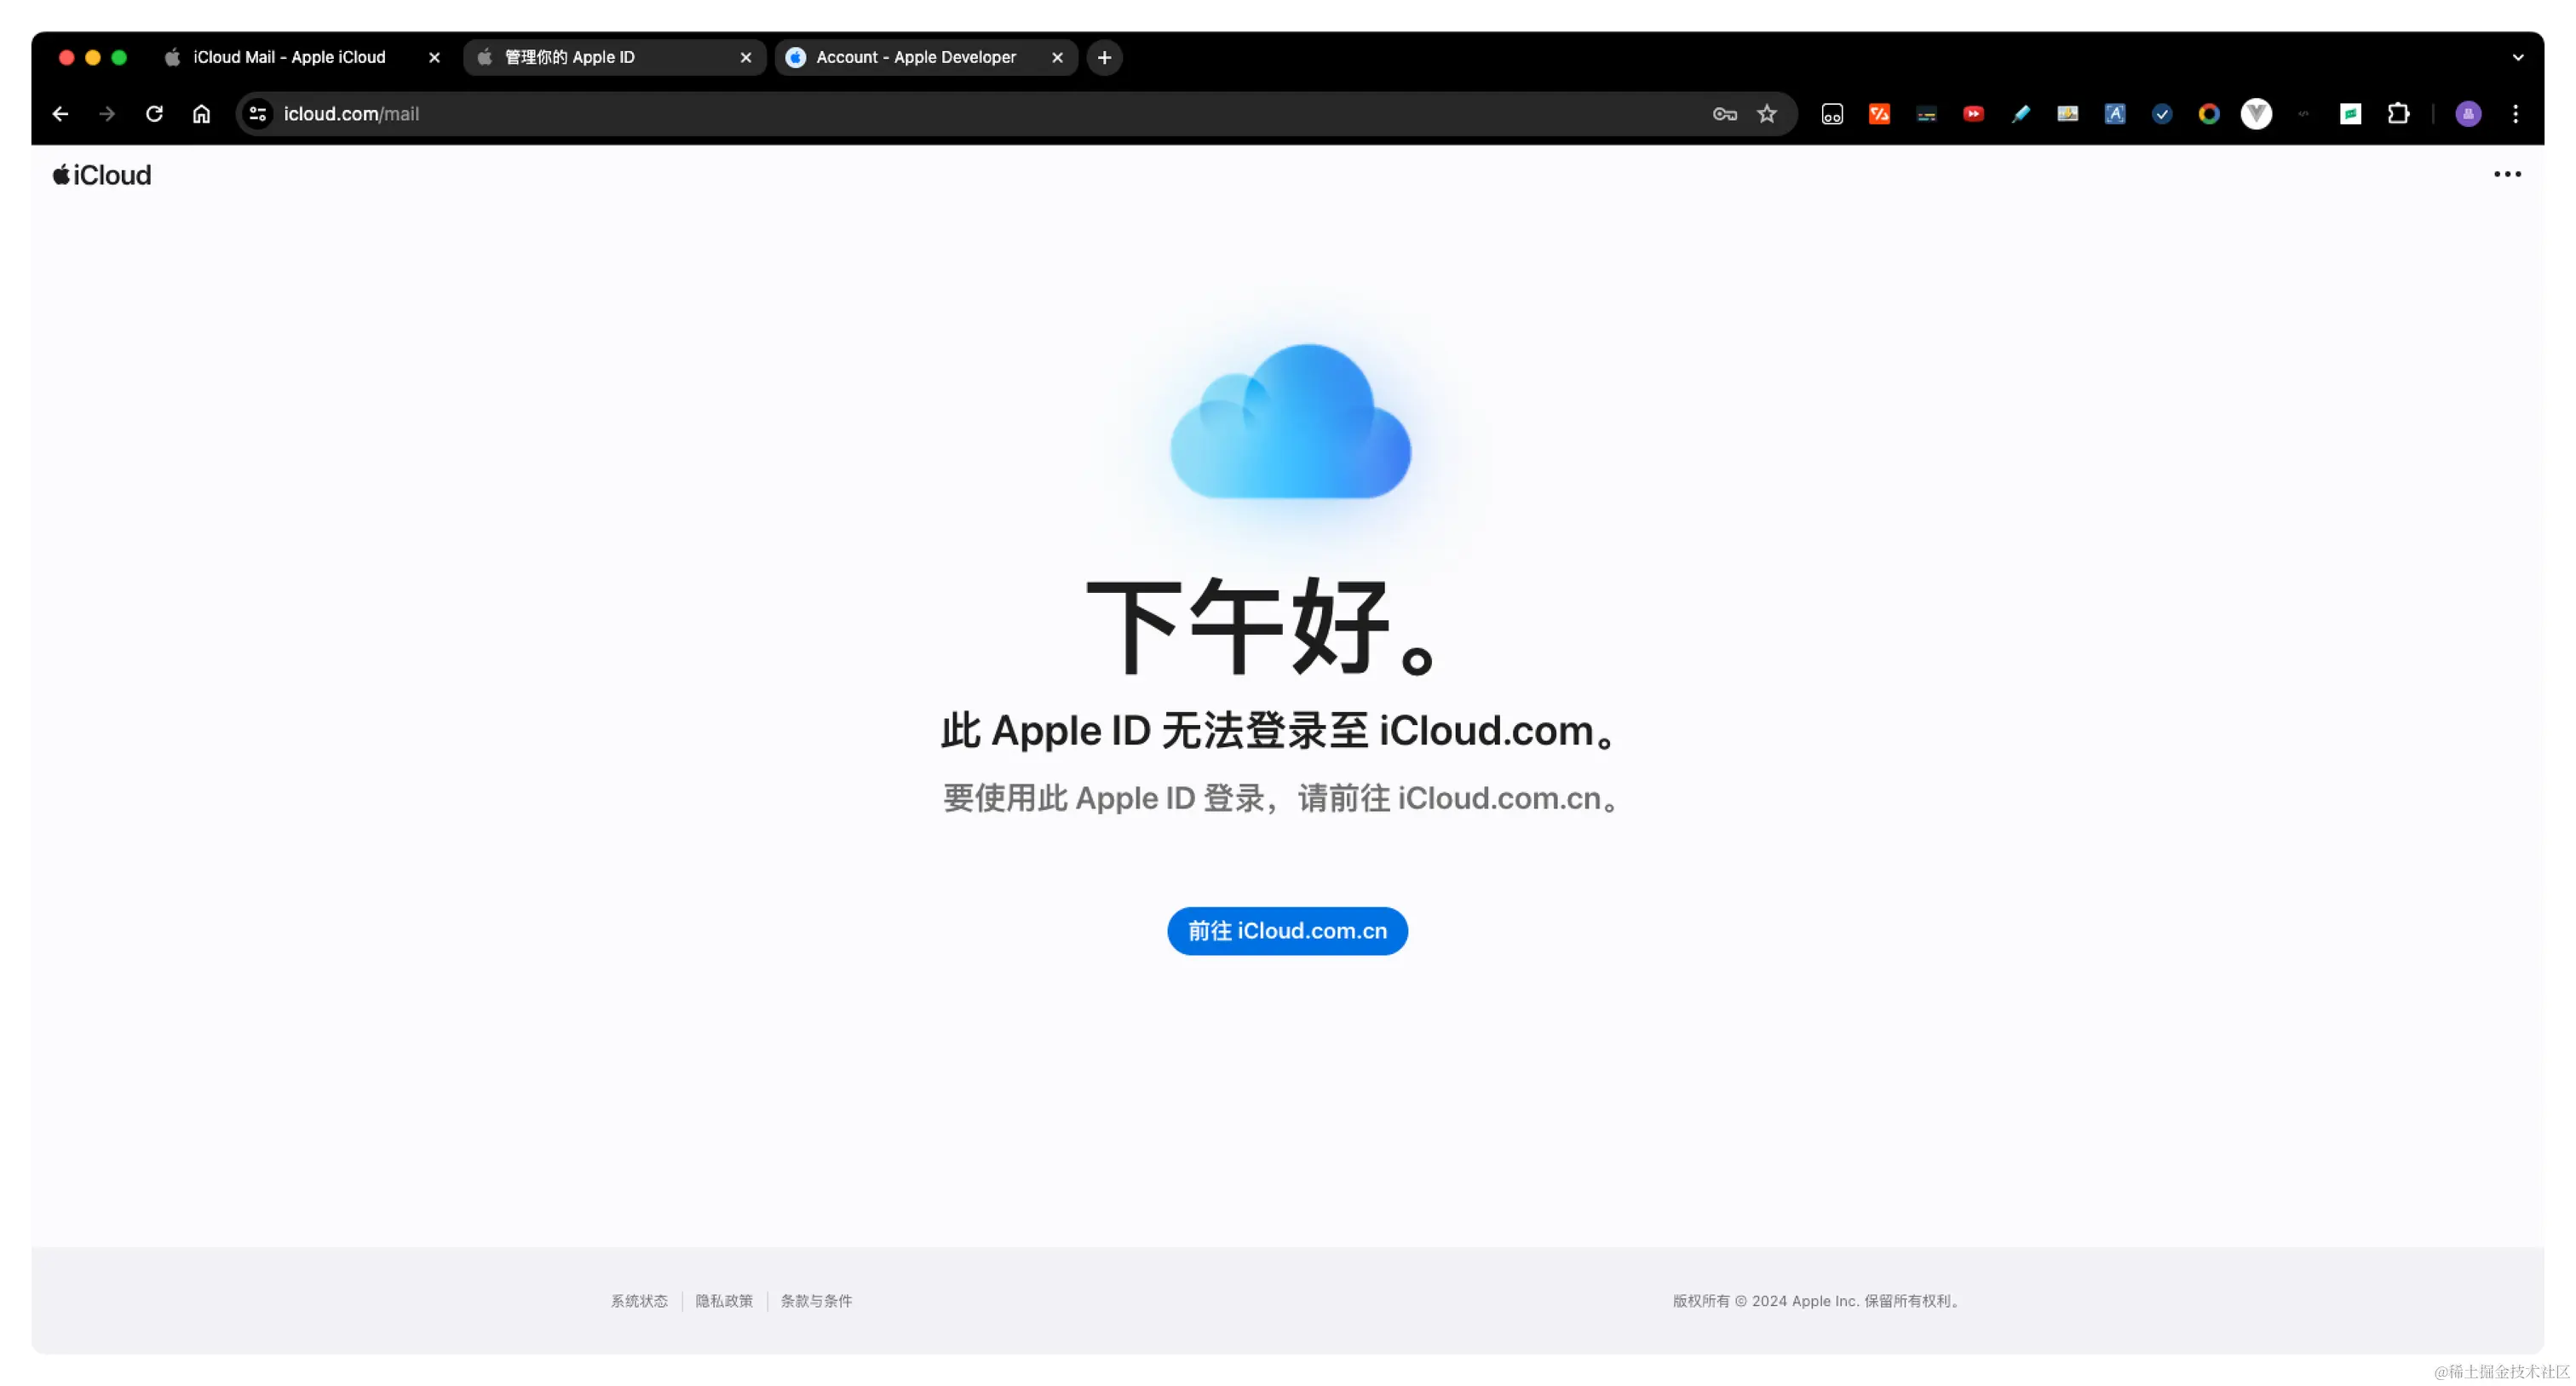Open the 条款与条件 footer link
Screen dimensions: 2576x1386
(816, 1301)
